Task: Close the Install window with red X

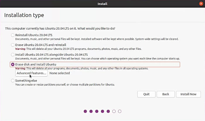Action: pyautogui.click(x=201, y=4)
